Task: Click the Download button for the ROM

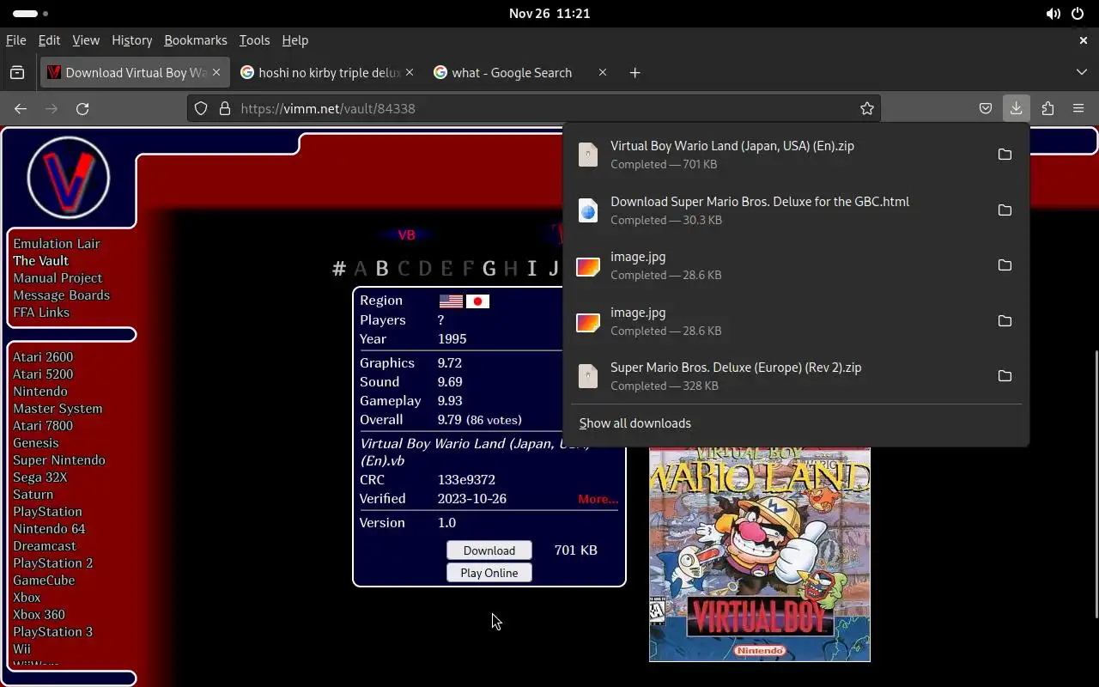Action: click(489, 550)
